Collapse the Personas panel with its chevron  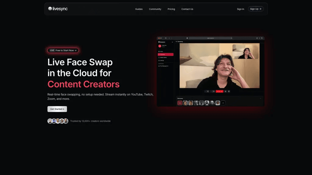(x=261, y=98)
